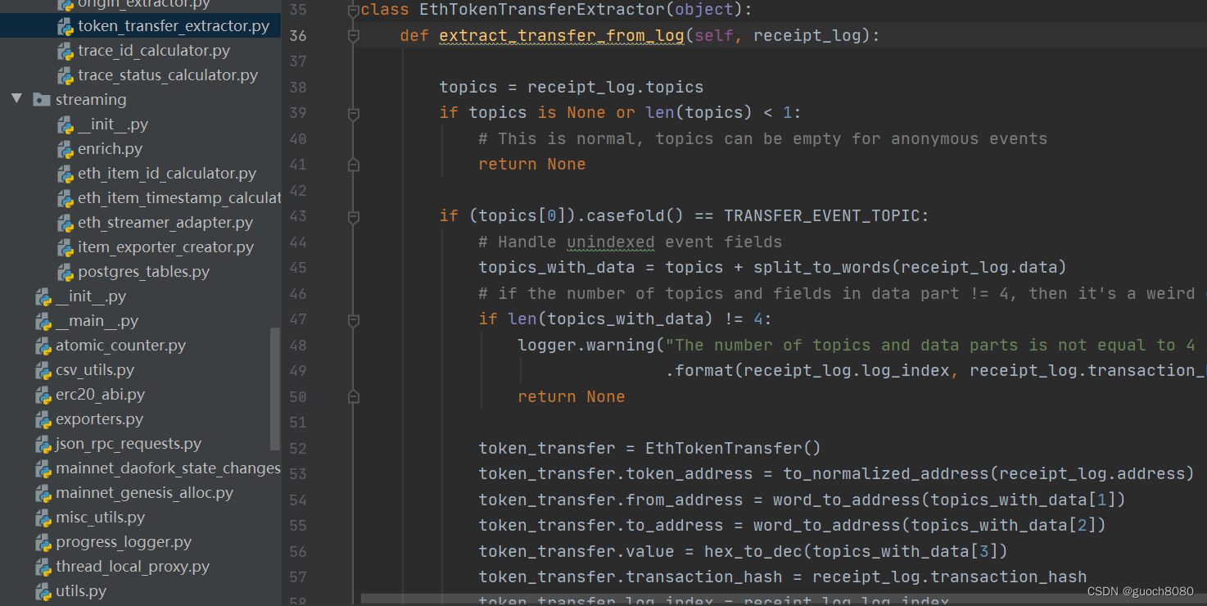Image resolution: width=1207 pixels, height=606 pixels.
Task: Open thread_local_proxy.py file
Action: [133, 567]
